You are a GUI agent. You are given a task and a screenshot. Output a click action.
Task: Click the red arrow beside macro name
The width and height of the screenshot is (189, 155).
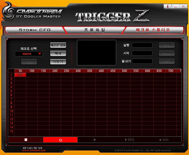[x=40, y=54]
